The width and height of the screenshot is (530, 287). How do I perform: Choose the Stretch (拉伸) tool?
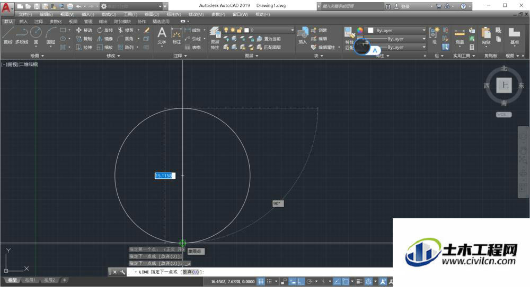point(84,48)
